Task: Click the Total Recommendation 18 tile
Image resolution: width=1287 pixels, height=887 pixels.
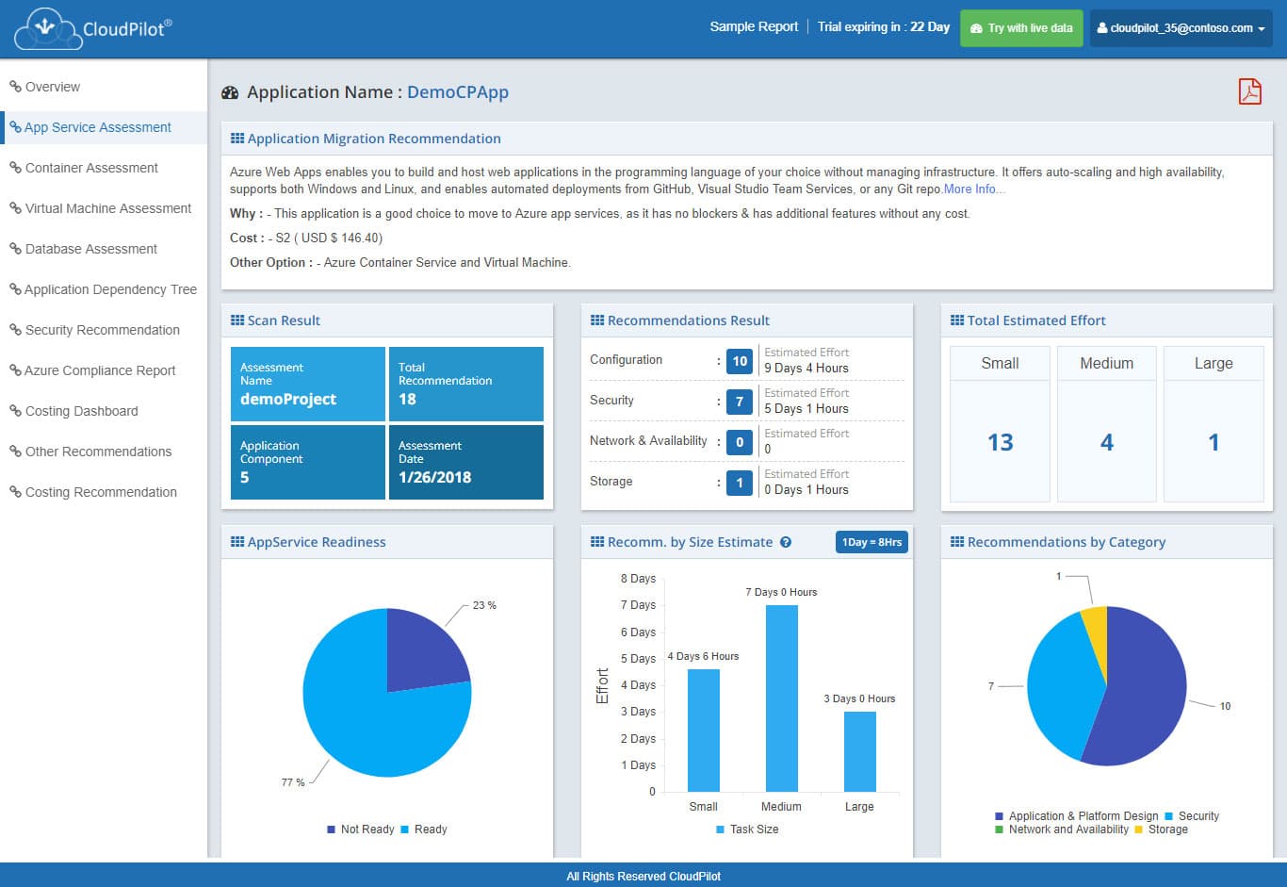Action: (x=466, y=384)
